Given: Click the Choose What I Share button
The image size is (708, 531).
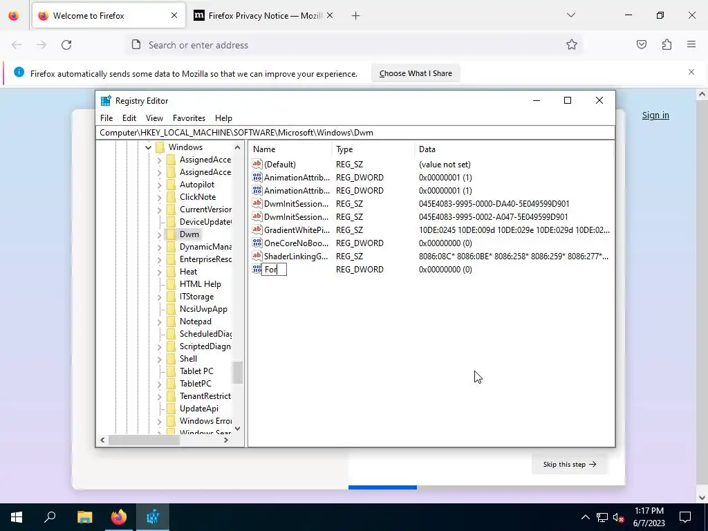Looking at the screenshot, I should click(416, 73).
